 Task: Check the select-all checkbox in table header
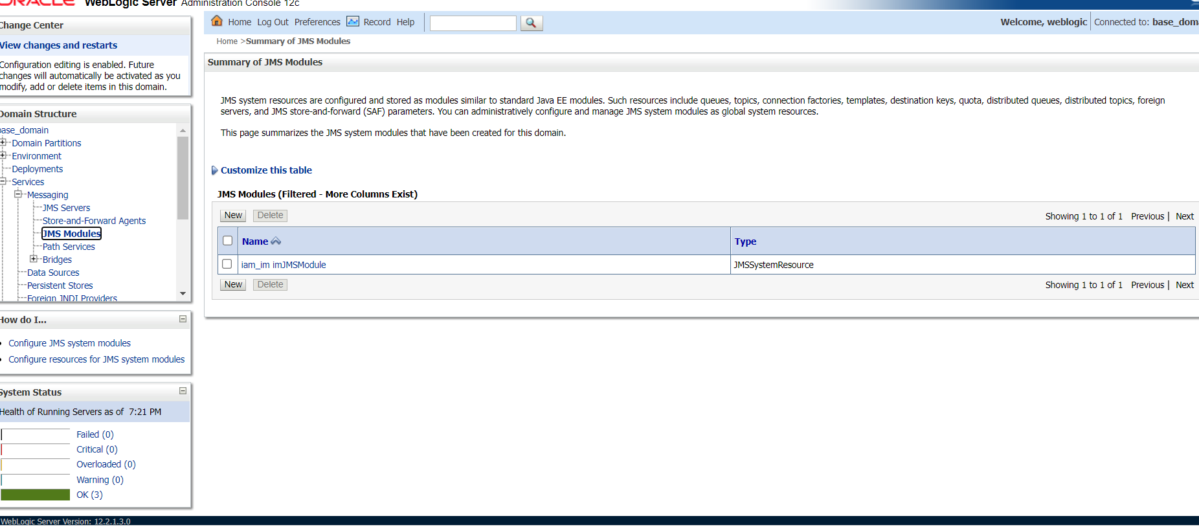coord(227,241)
